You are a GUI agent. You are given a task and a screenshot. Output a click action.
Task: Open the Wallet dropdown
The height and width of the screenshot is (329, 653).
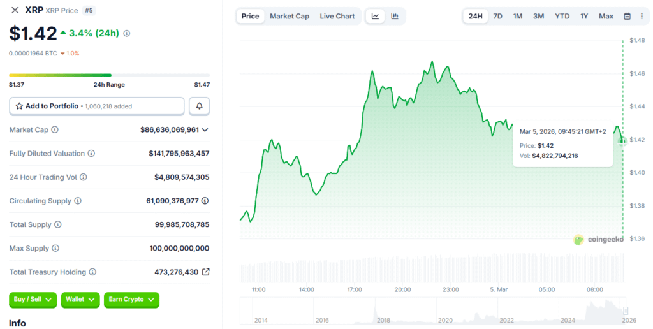[80, 299]
